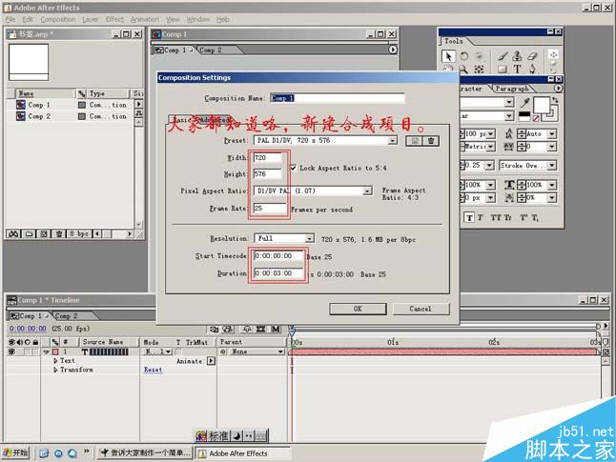The height and width of the screenshot is (462, 616).
Task: Click the delete preset trash icon
Action: click(431, 141)
